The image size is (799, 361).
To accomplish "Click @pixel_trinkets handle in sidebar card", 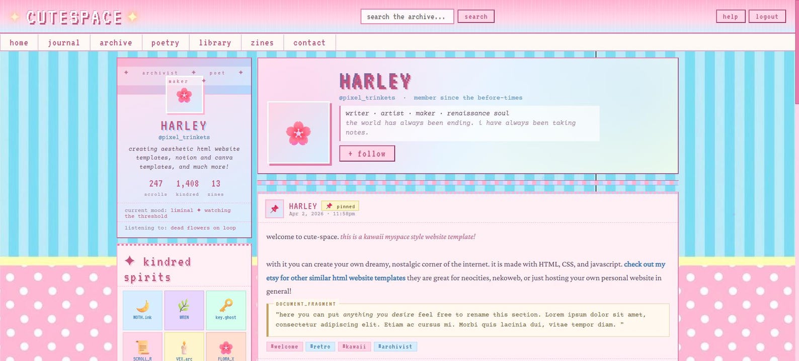I will [x=184, y=137].
